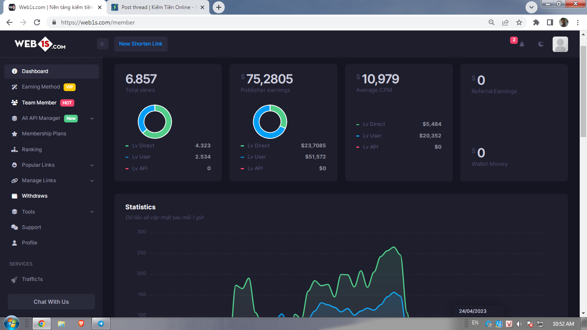Open Telegram from the taskbar

[x=101, y=324]
